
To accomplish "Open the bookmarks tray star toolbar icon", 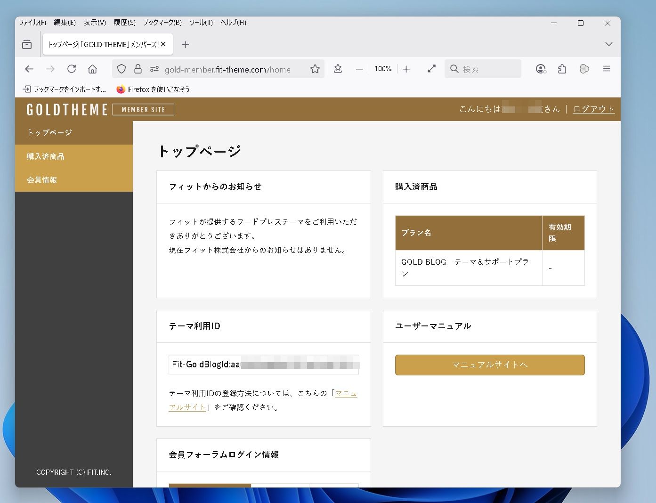I will point(338,69).
